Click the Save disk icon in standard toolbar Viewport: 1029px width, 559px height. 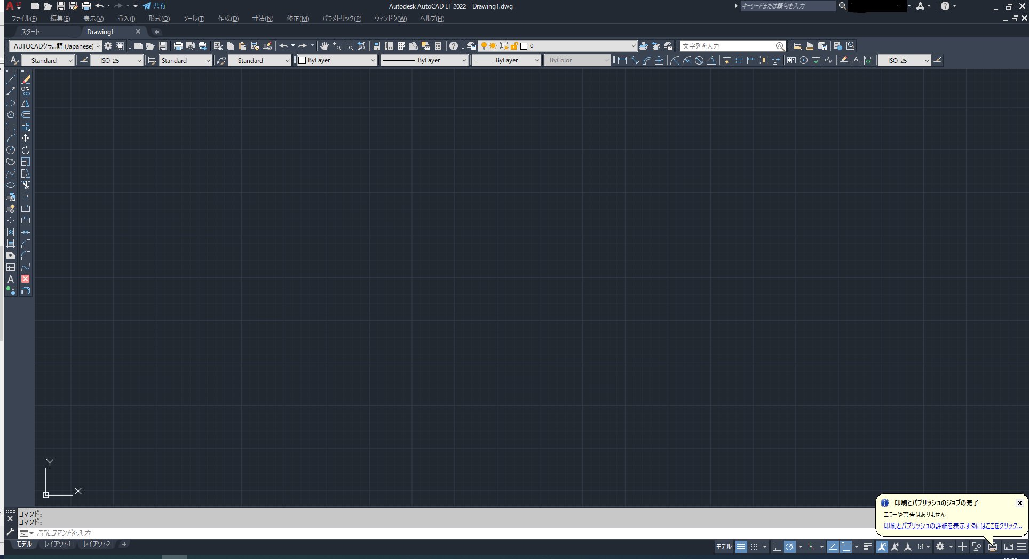point(163,46)
